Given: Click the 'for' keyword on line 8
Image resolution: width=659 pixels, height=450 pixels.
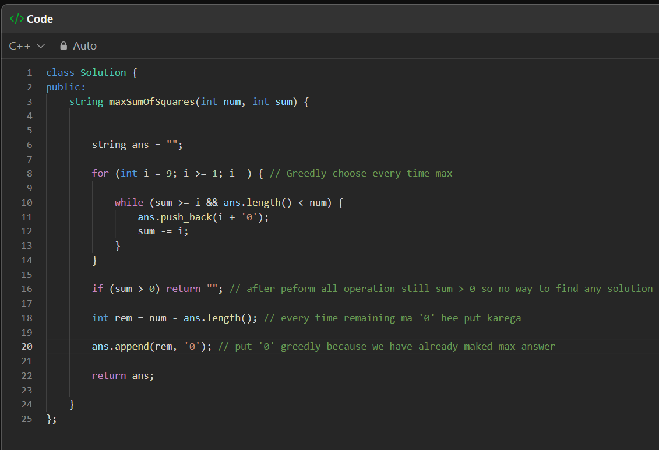Looking at the screenshot, I should tap(100, 174).
